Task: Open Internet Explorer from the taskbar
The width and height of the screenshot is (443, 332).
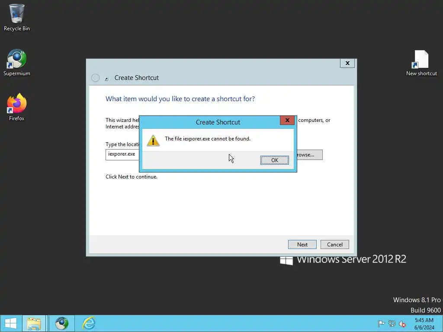Action: pyautogui.click(x=89, y=323)
